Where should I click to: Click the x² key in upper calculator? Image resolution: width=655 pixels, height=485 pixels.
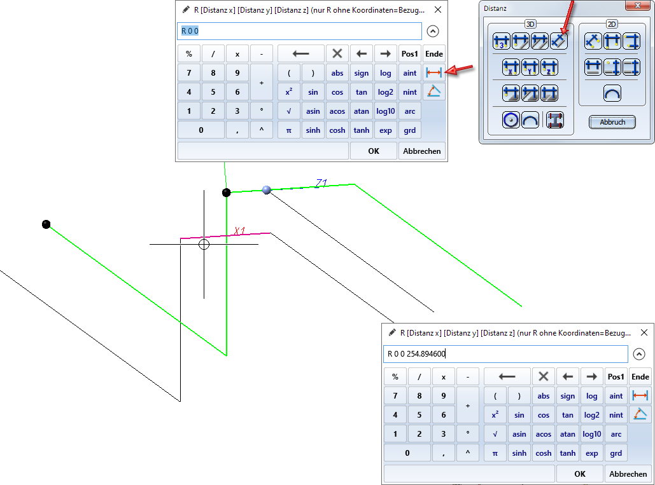click(288, 92)
